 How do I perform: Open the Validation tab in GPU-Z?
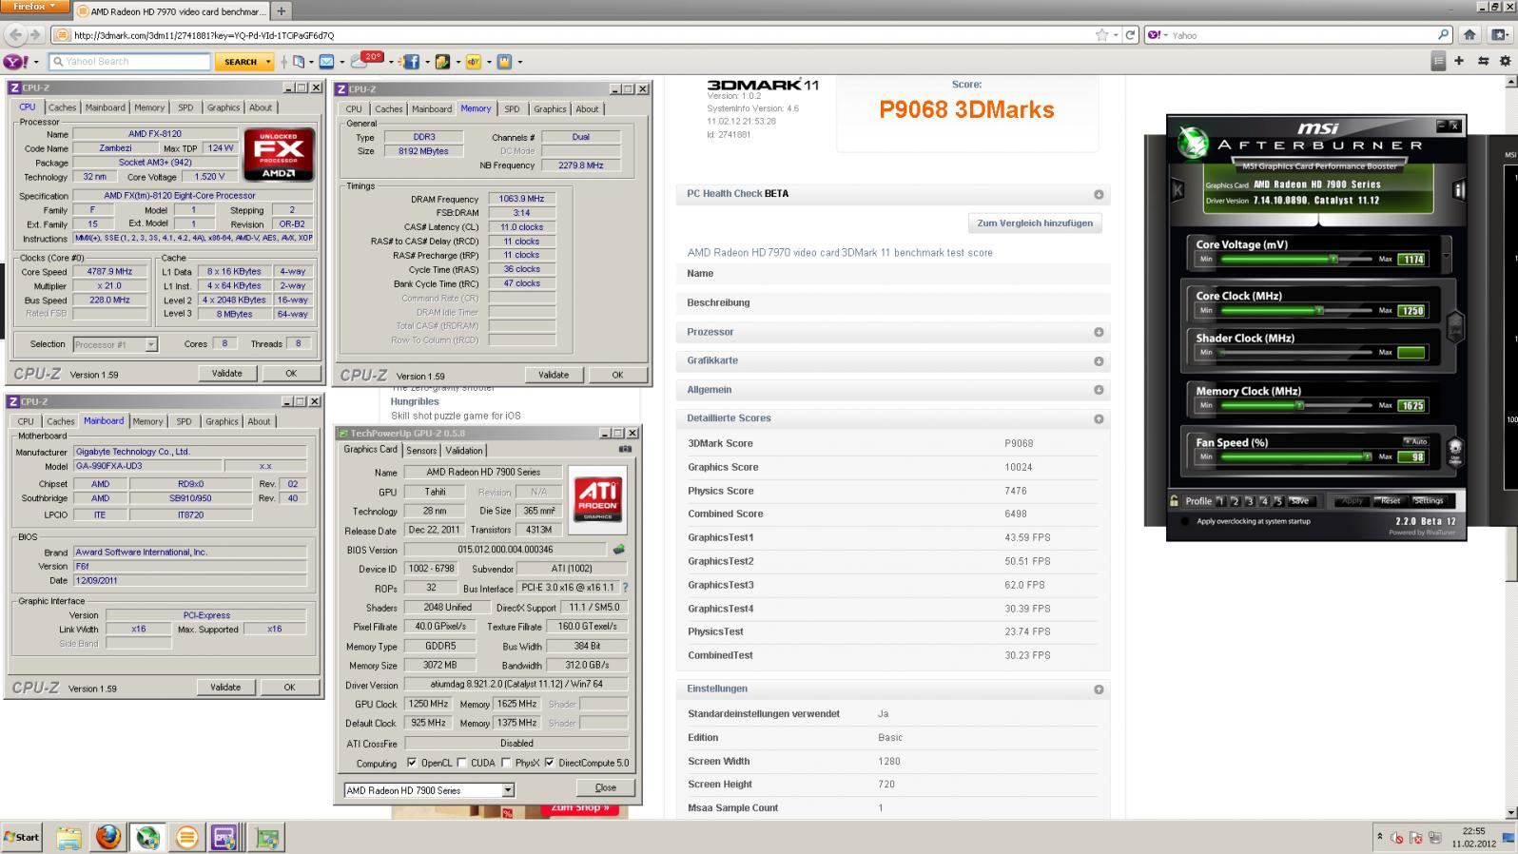tap(464, 451)
